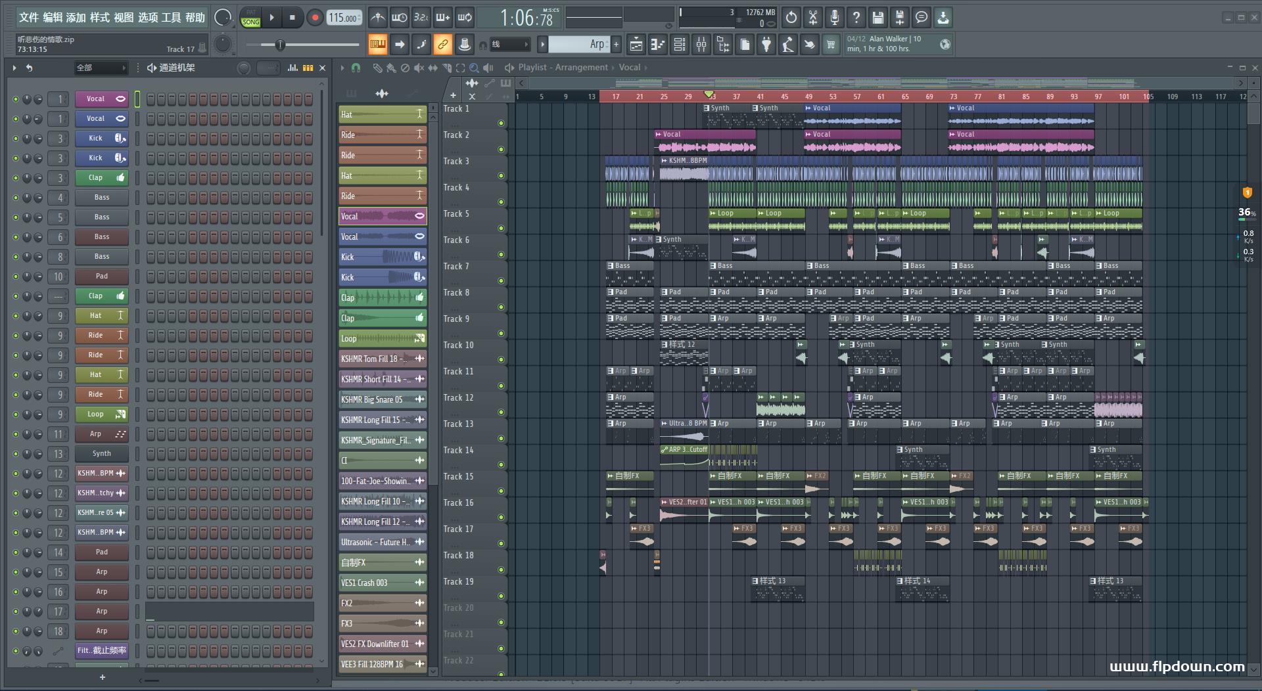Show the channel rack view icon
The image size is (1262, 691).
tap(680, 45)
